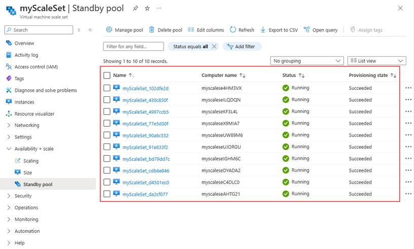Viewport: 414px width, 249px height.
Task: Check the box for myScaleSet_430c850f
Action: (x=107, y=100)
